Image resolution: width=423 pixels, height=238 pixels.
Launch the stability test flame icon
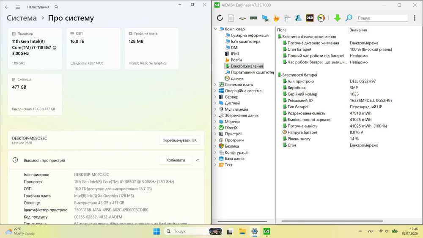pos(276,18)
